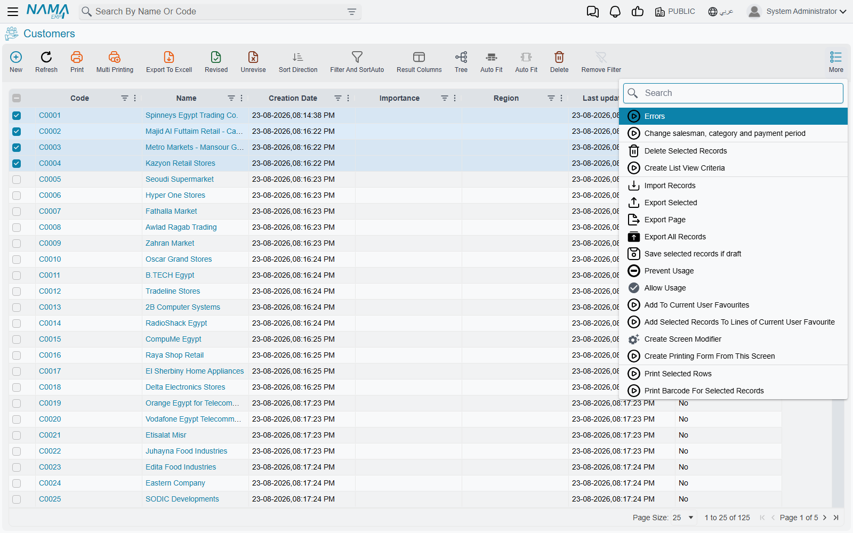
Task: Open the More actions menu
Action: [x=836, y=62]
